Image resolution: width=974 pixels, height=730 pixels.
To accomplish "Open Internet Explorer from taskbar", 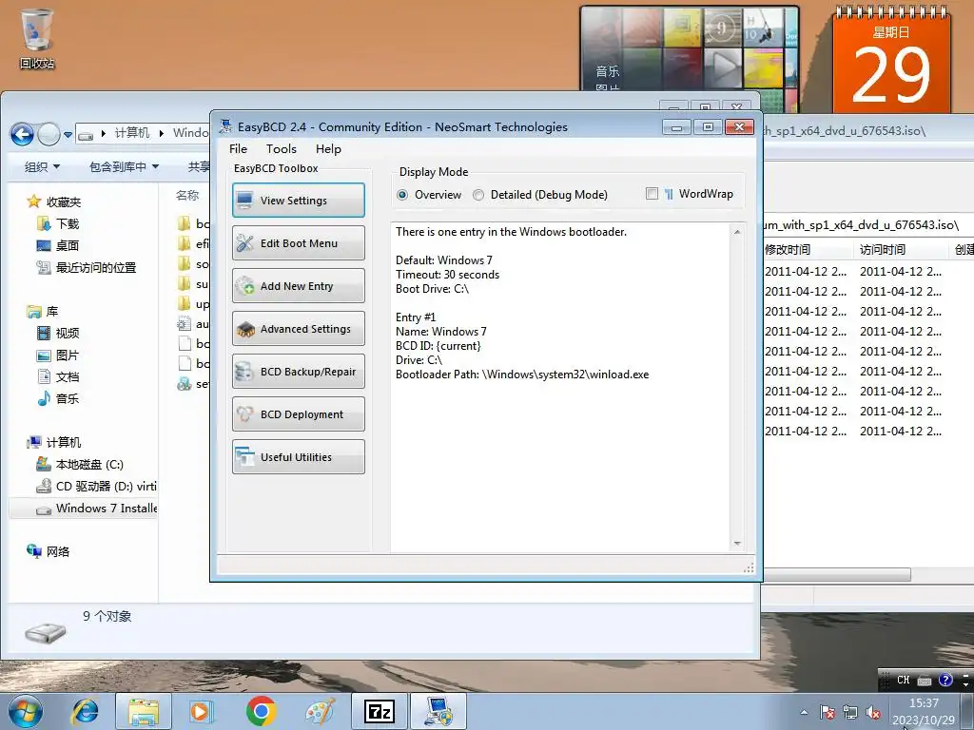I will pos(85,711).
